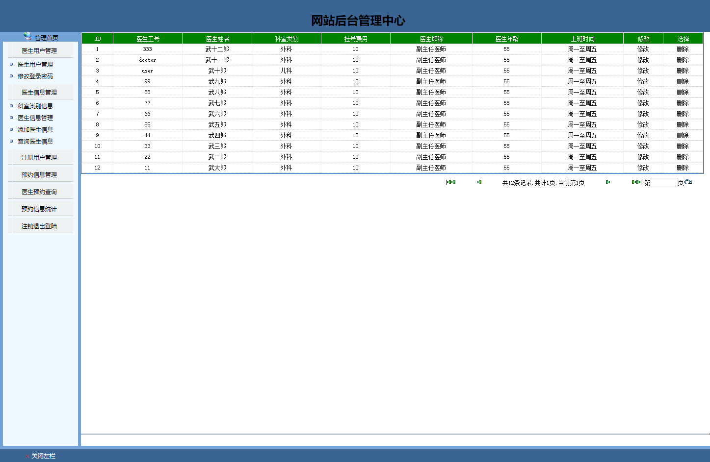Click 修改 for doctor 武三郎

pyautogui.click(x=643, y=146)
